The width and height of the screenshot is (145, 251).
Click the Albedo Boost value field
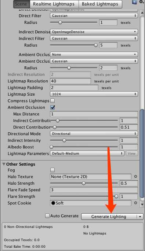point(128,147)
